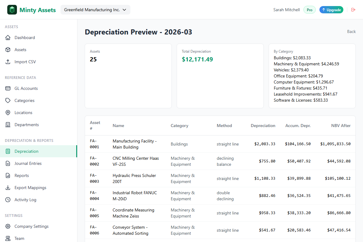Click the Team people icon
363x242 pixels.
click(8, 238)
